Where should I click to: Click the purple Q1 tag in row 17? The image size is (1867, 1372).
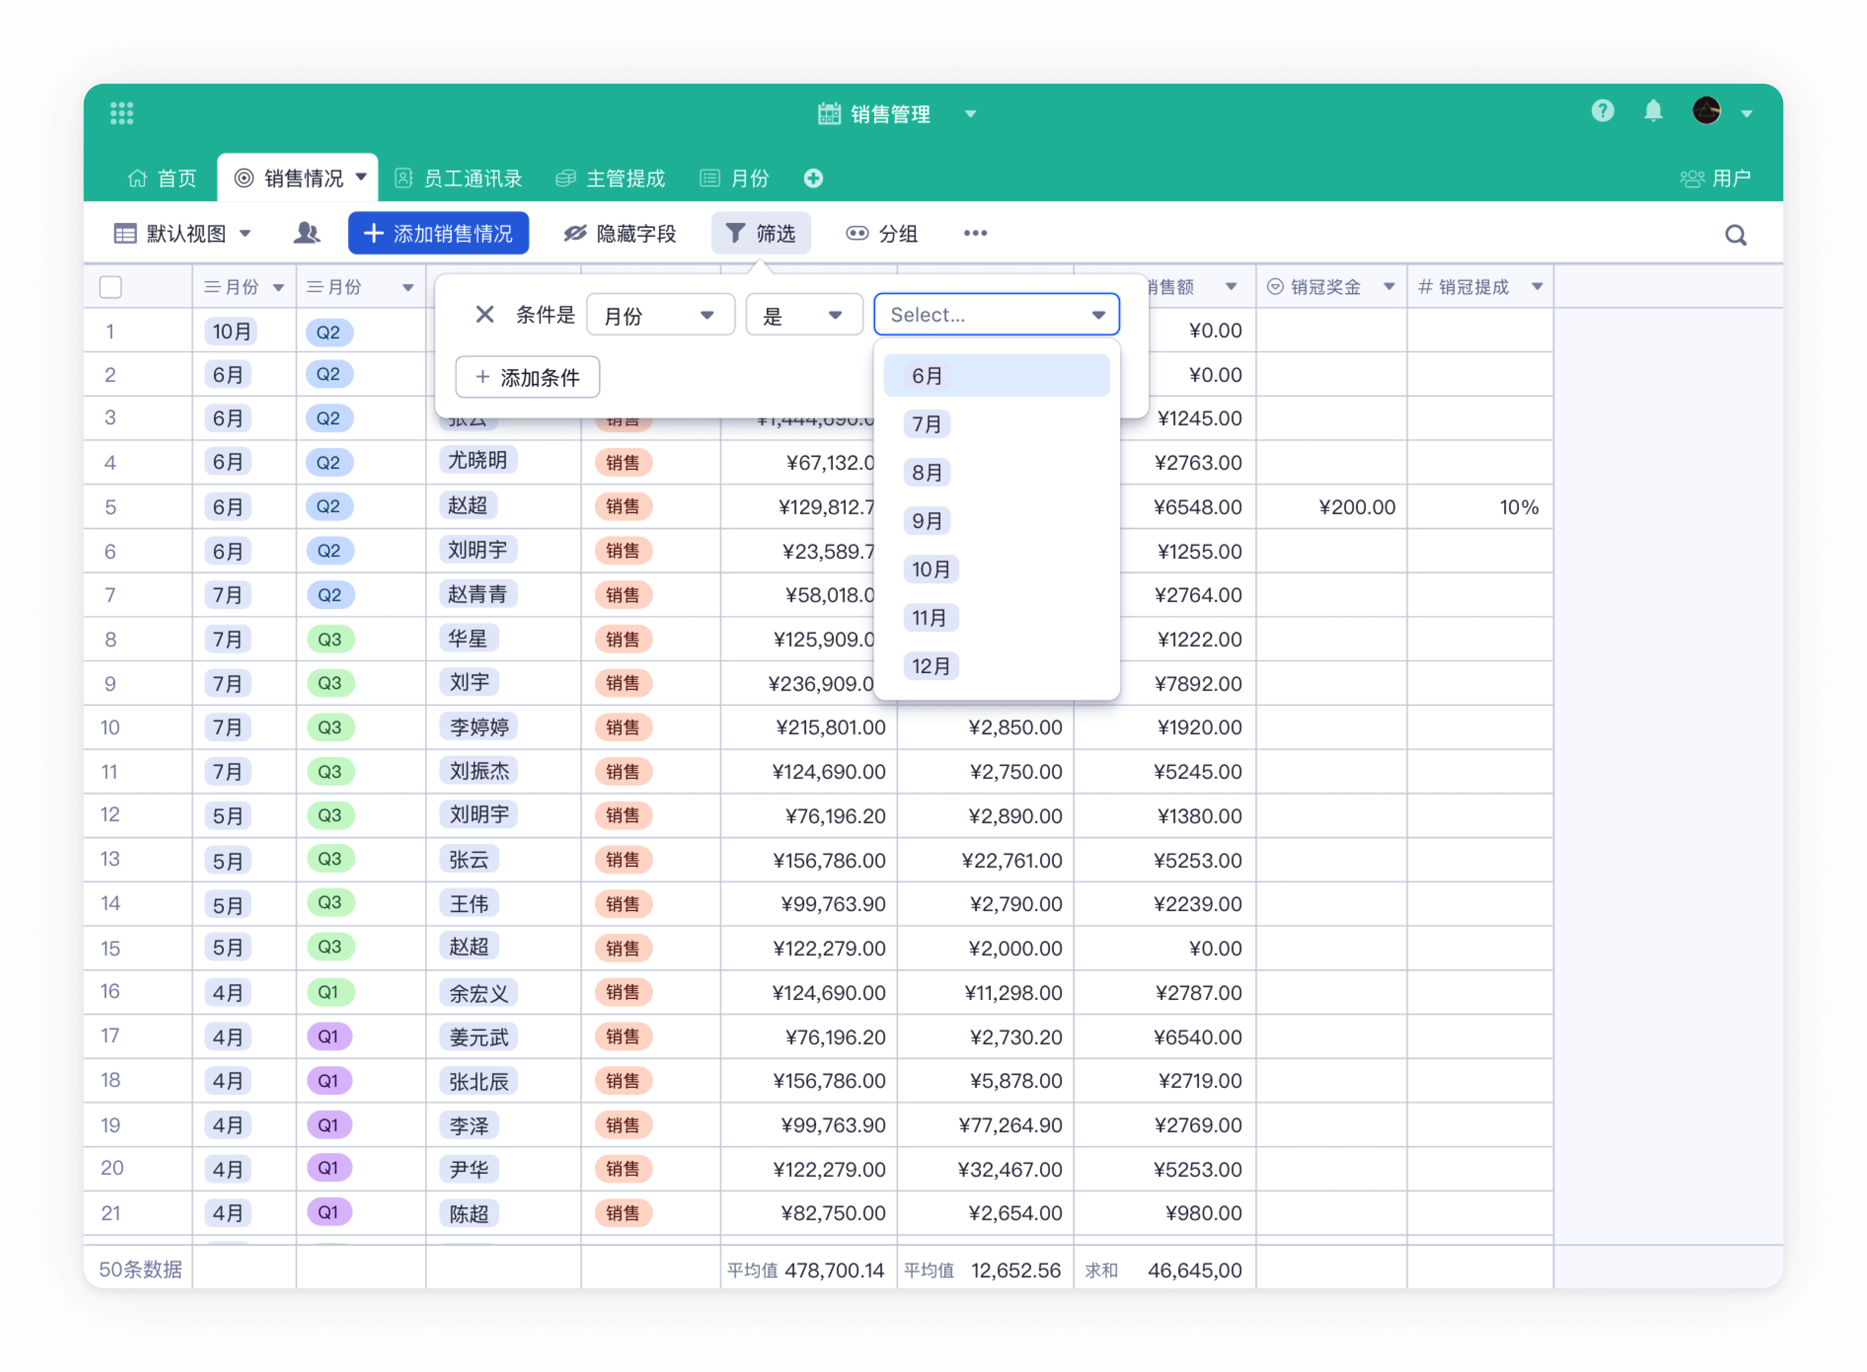(330, 1036)
